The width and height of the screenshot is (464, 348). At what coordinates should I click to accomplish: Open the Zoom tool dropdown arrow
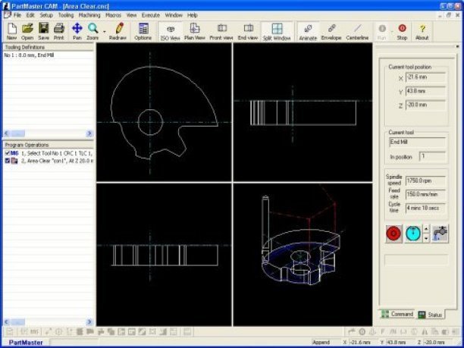point(104,31)
